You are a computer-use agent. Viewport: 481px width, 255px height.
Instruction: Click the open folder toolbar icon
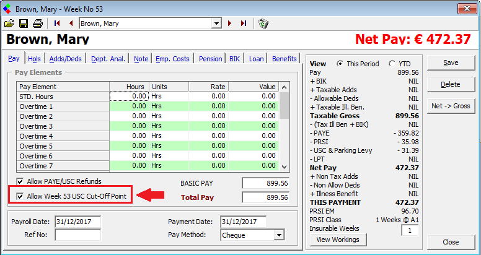tap(9, 24)
